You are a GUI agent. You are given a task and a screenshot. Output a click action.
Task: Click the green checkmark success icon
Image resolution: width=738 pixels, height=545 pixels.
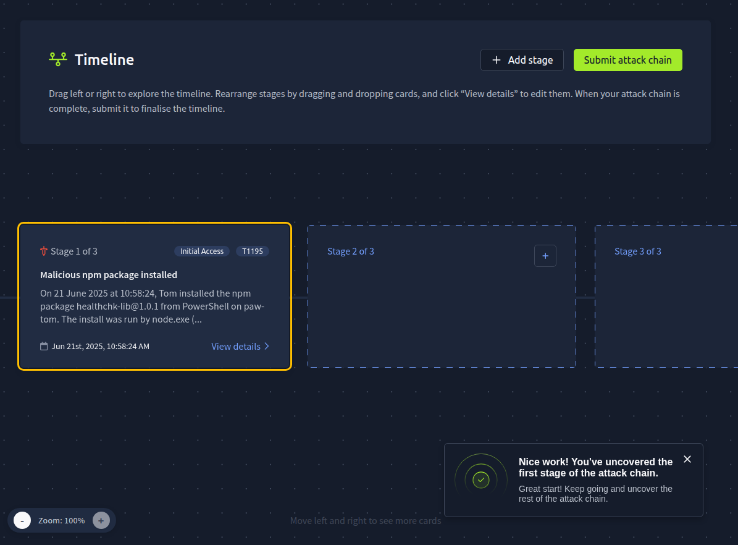tap(481, 480)
